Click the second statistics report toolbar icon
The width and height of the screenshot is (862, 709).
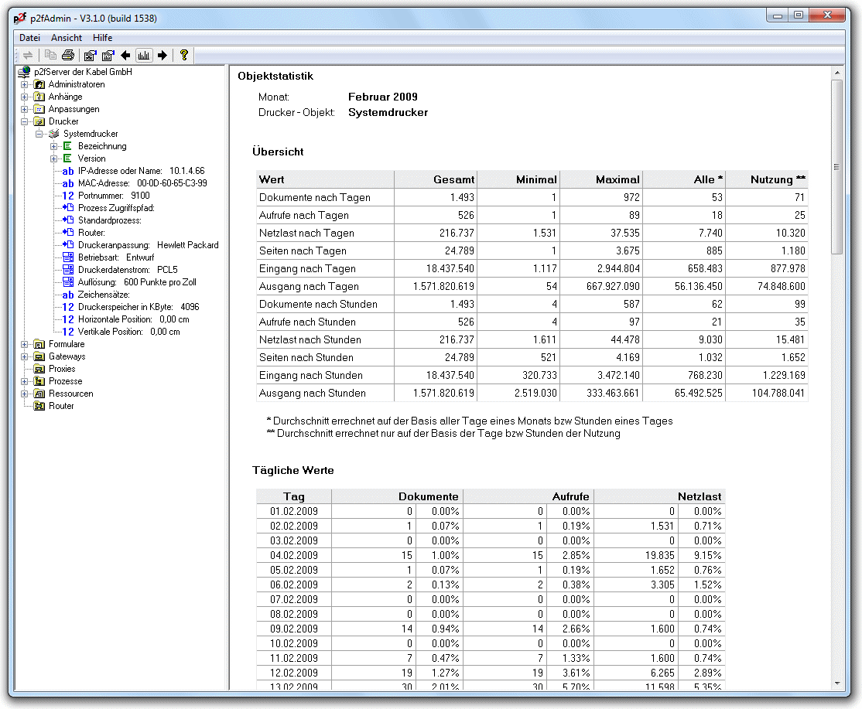coord(108,55)
